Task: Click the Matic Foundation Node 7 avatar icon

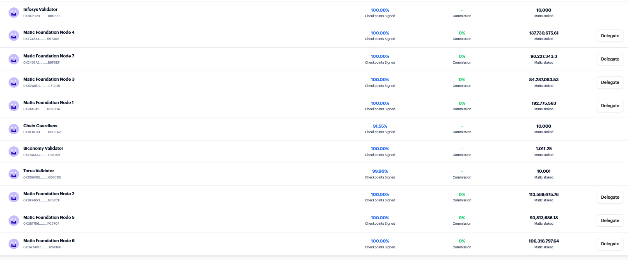Action: tap(14, 59)
